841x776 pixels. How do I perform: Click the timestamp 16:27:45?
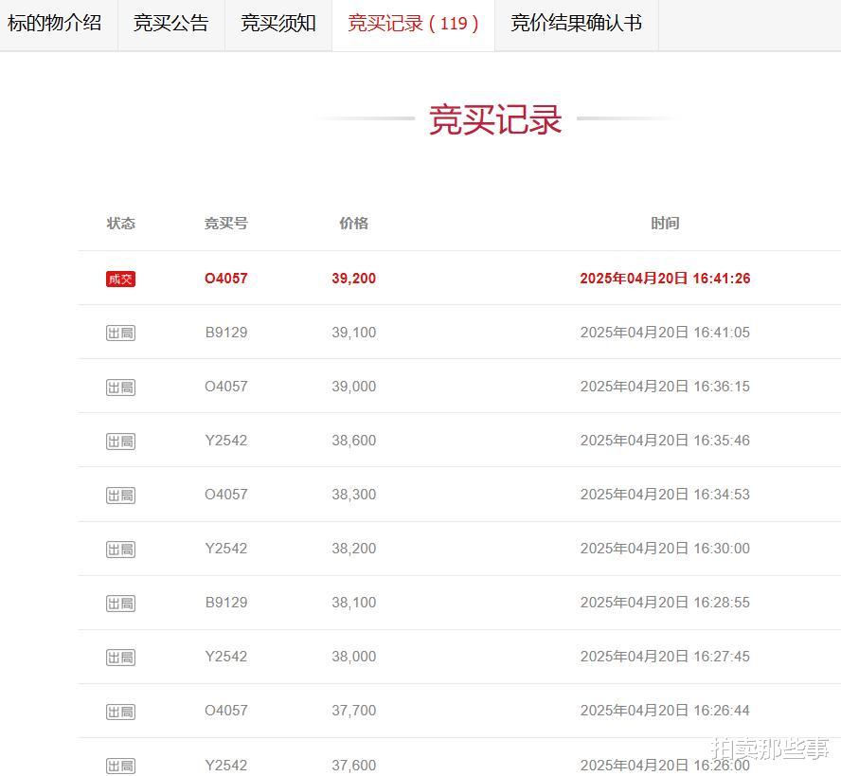tap(722, 657)
